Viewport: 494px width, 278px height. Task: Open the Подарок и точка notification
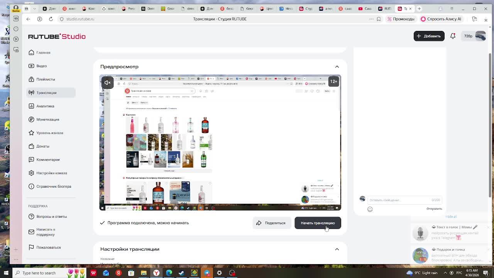[x=450, y=255]
